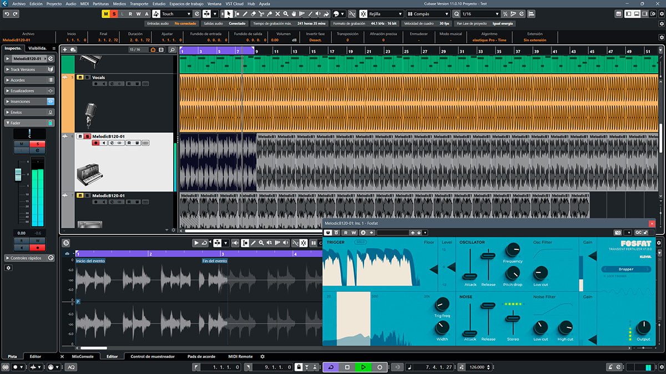Open the Espacios de trabajo menu
Image resolution: width=666 pixels, height=374 pixels.
186,3
